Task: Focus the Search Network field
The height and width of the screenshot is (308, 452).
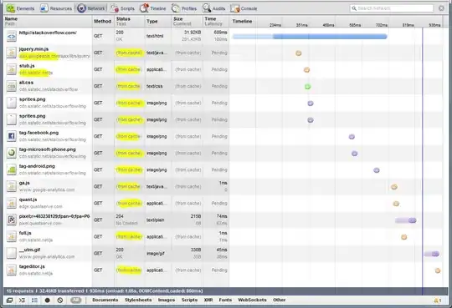Action: pyautogui.click(x=392, y=8)
